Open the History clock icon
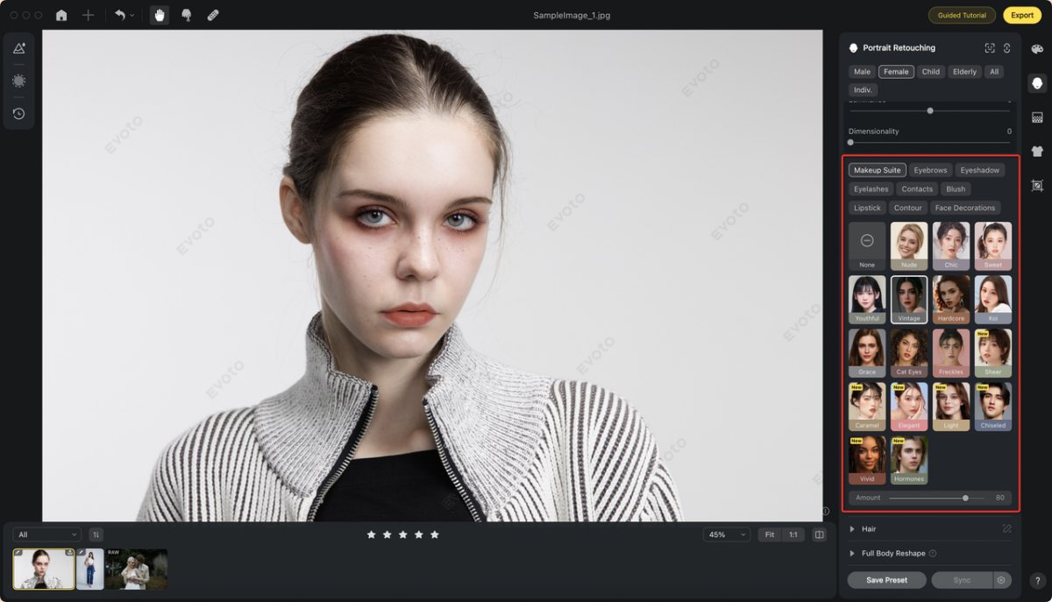1052x602 pixels. (18, 113)
